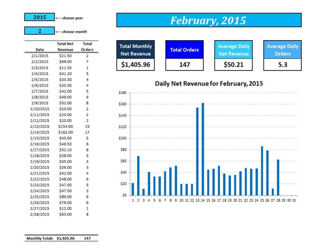This screenshot has height=249, width=331.
Task: Click the 'February, 2015' title banner
Action: coord(209,20)
